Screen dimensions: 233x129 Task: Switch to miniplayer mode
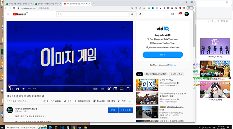tap(115, 89)
